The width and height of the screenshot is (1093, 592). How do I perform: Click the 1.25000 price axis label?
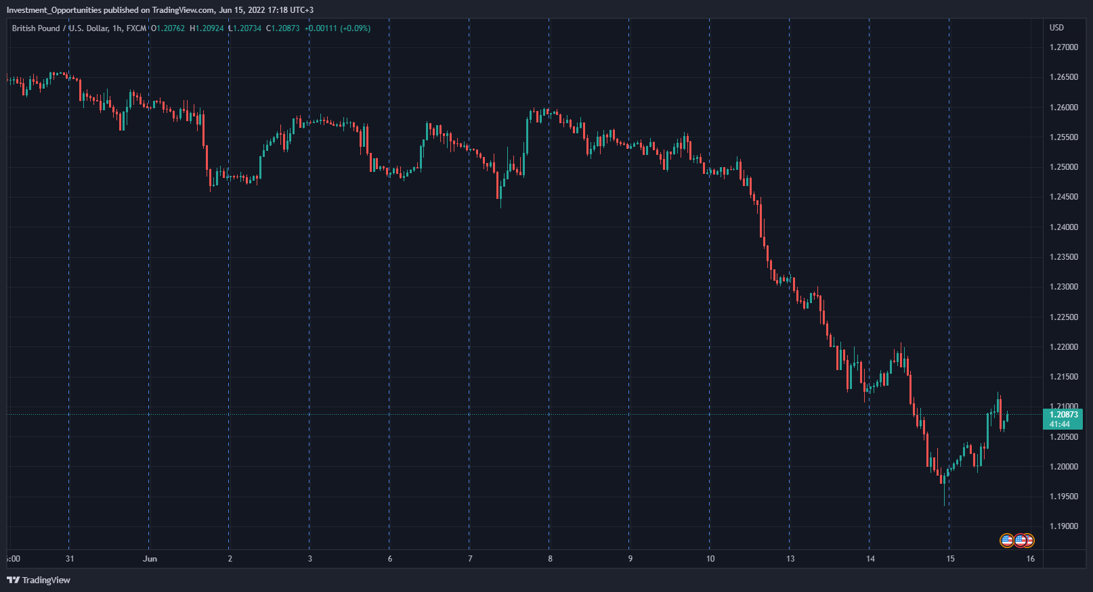click(1064, 167)
